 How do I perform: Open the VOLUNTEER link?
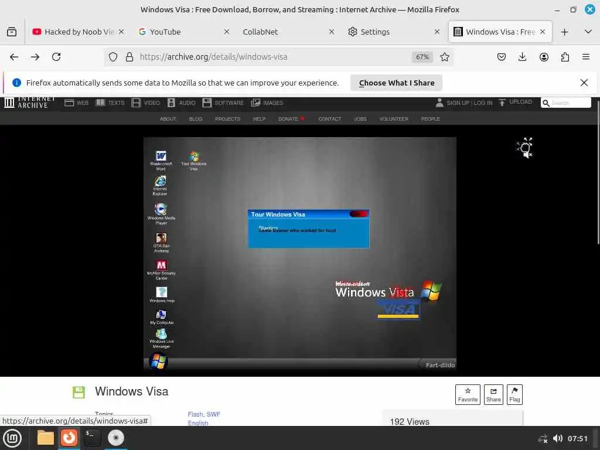(x=394, y=119)
